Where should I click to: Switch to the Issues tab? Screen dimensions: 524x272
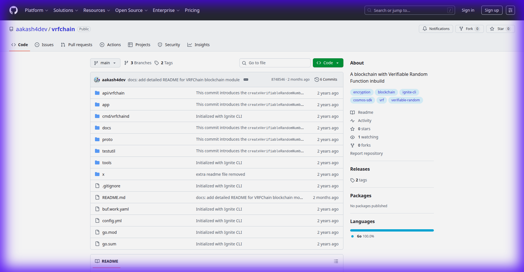click(x=44, y=45)
